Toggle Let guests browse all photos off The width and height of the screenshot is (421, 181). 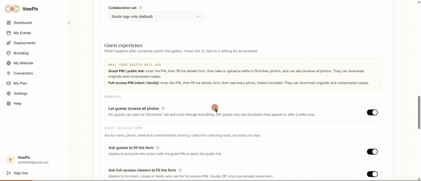(372, 112)
